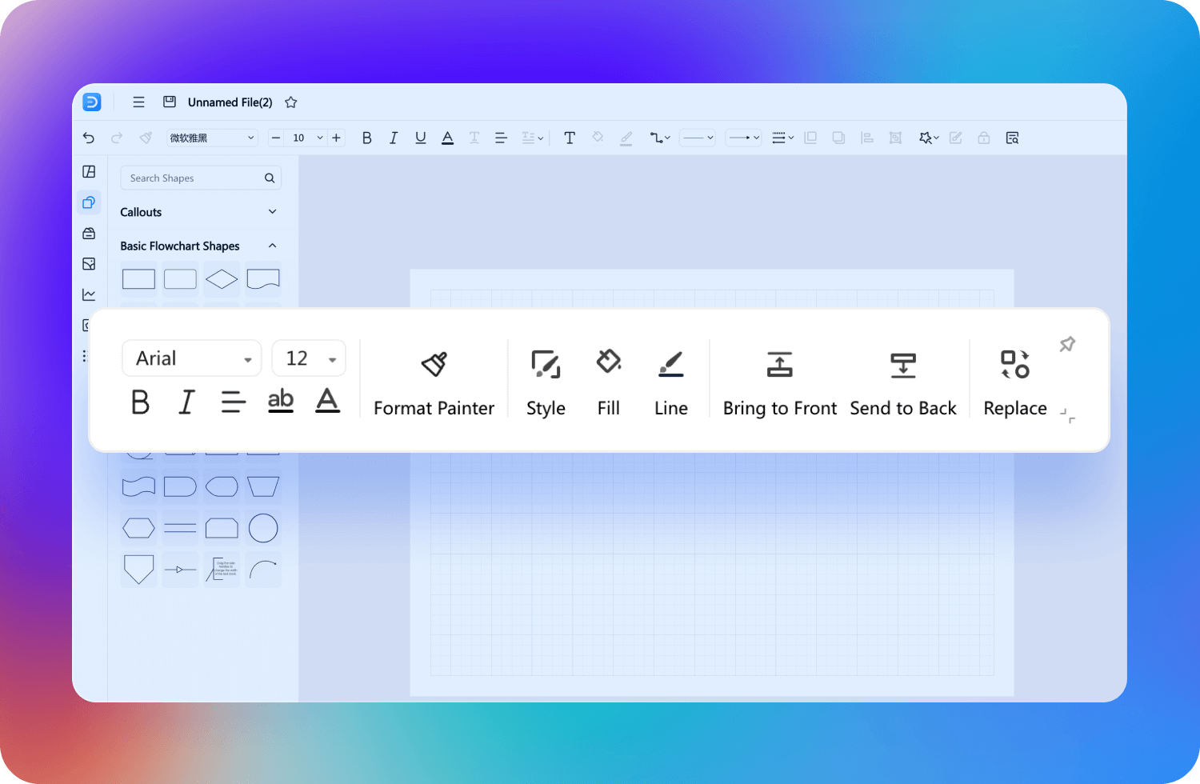
Task: Click the undo button
Action: pos(89,138)
